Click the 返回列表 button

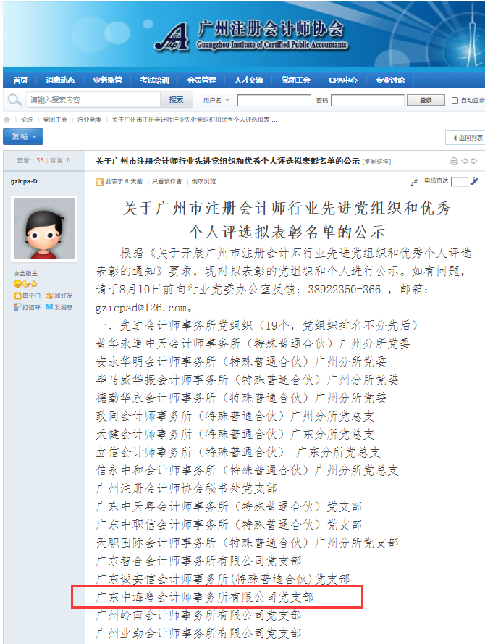(467, 138)
